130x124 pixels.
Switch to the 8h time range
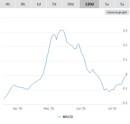coord(23,4)
